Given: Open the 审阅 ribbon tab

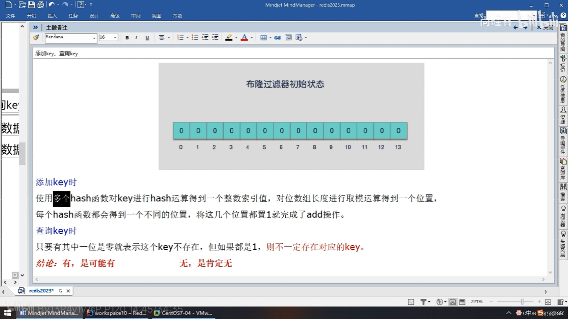Looking at the screenshot, I should click(136, 16).
